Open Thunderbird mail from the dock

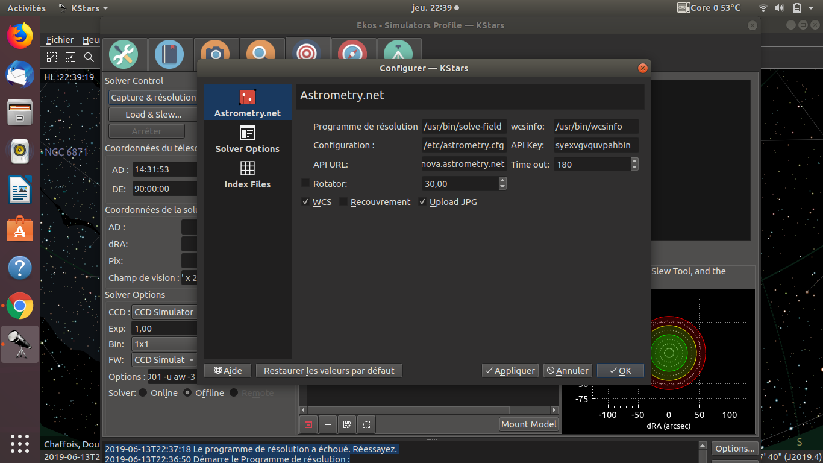20,75
